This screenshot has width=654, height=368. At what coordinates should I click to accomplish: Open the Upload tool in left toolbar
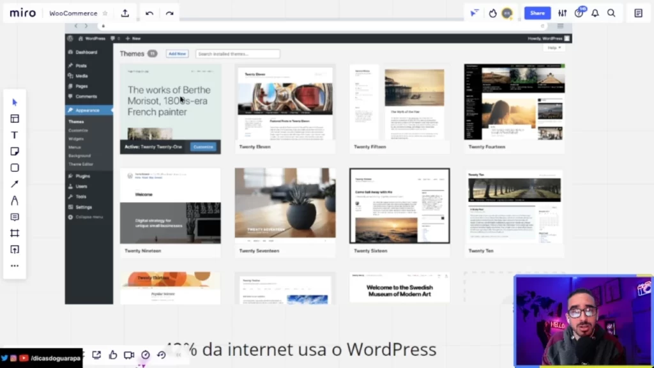pos(15,250)
